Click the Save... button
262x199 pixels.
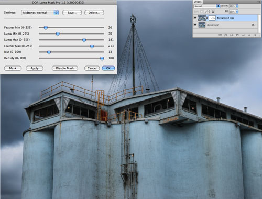72,13
